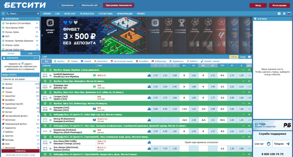293x157 pixels.
Task: Favorite the Бавария (5x5) match
Action: (50, 109)
